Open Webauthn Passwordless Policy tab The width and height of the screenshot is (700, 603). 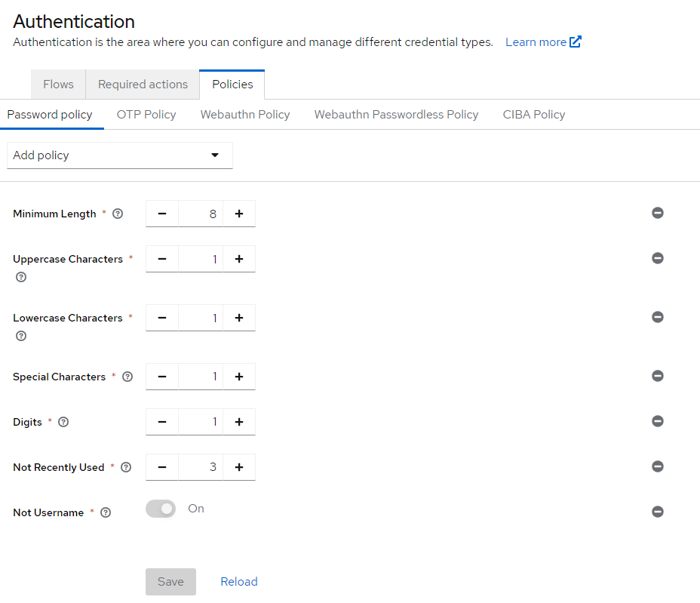click(x=397, y=115)
